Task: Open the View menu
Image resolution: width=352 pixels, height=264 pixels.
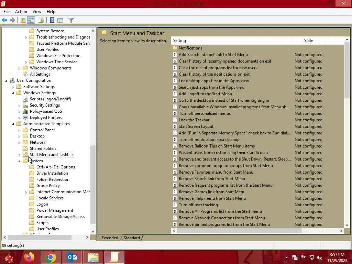Action: [37, 12]
